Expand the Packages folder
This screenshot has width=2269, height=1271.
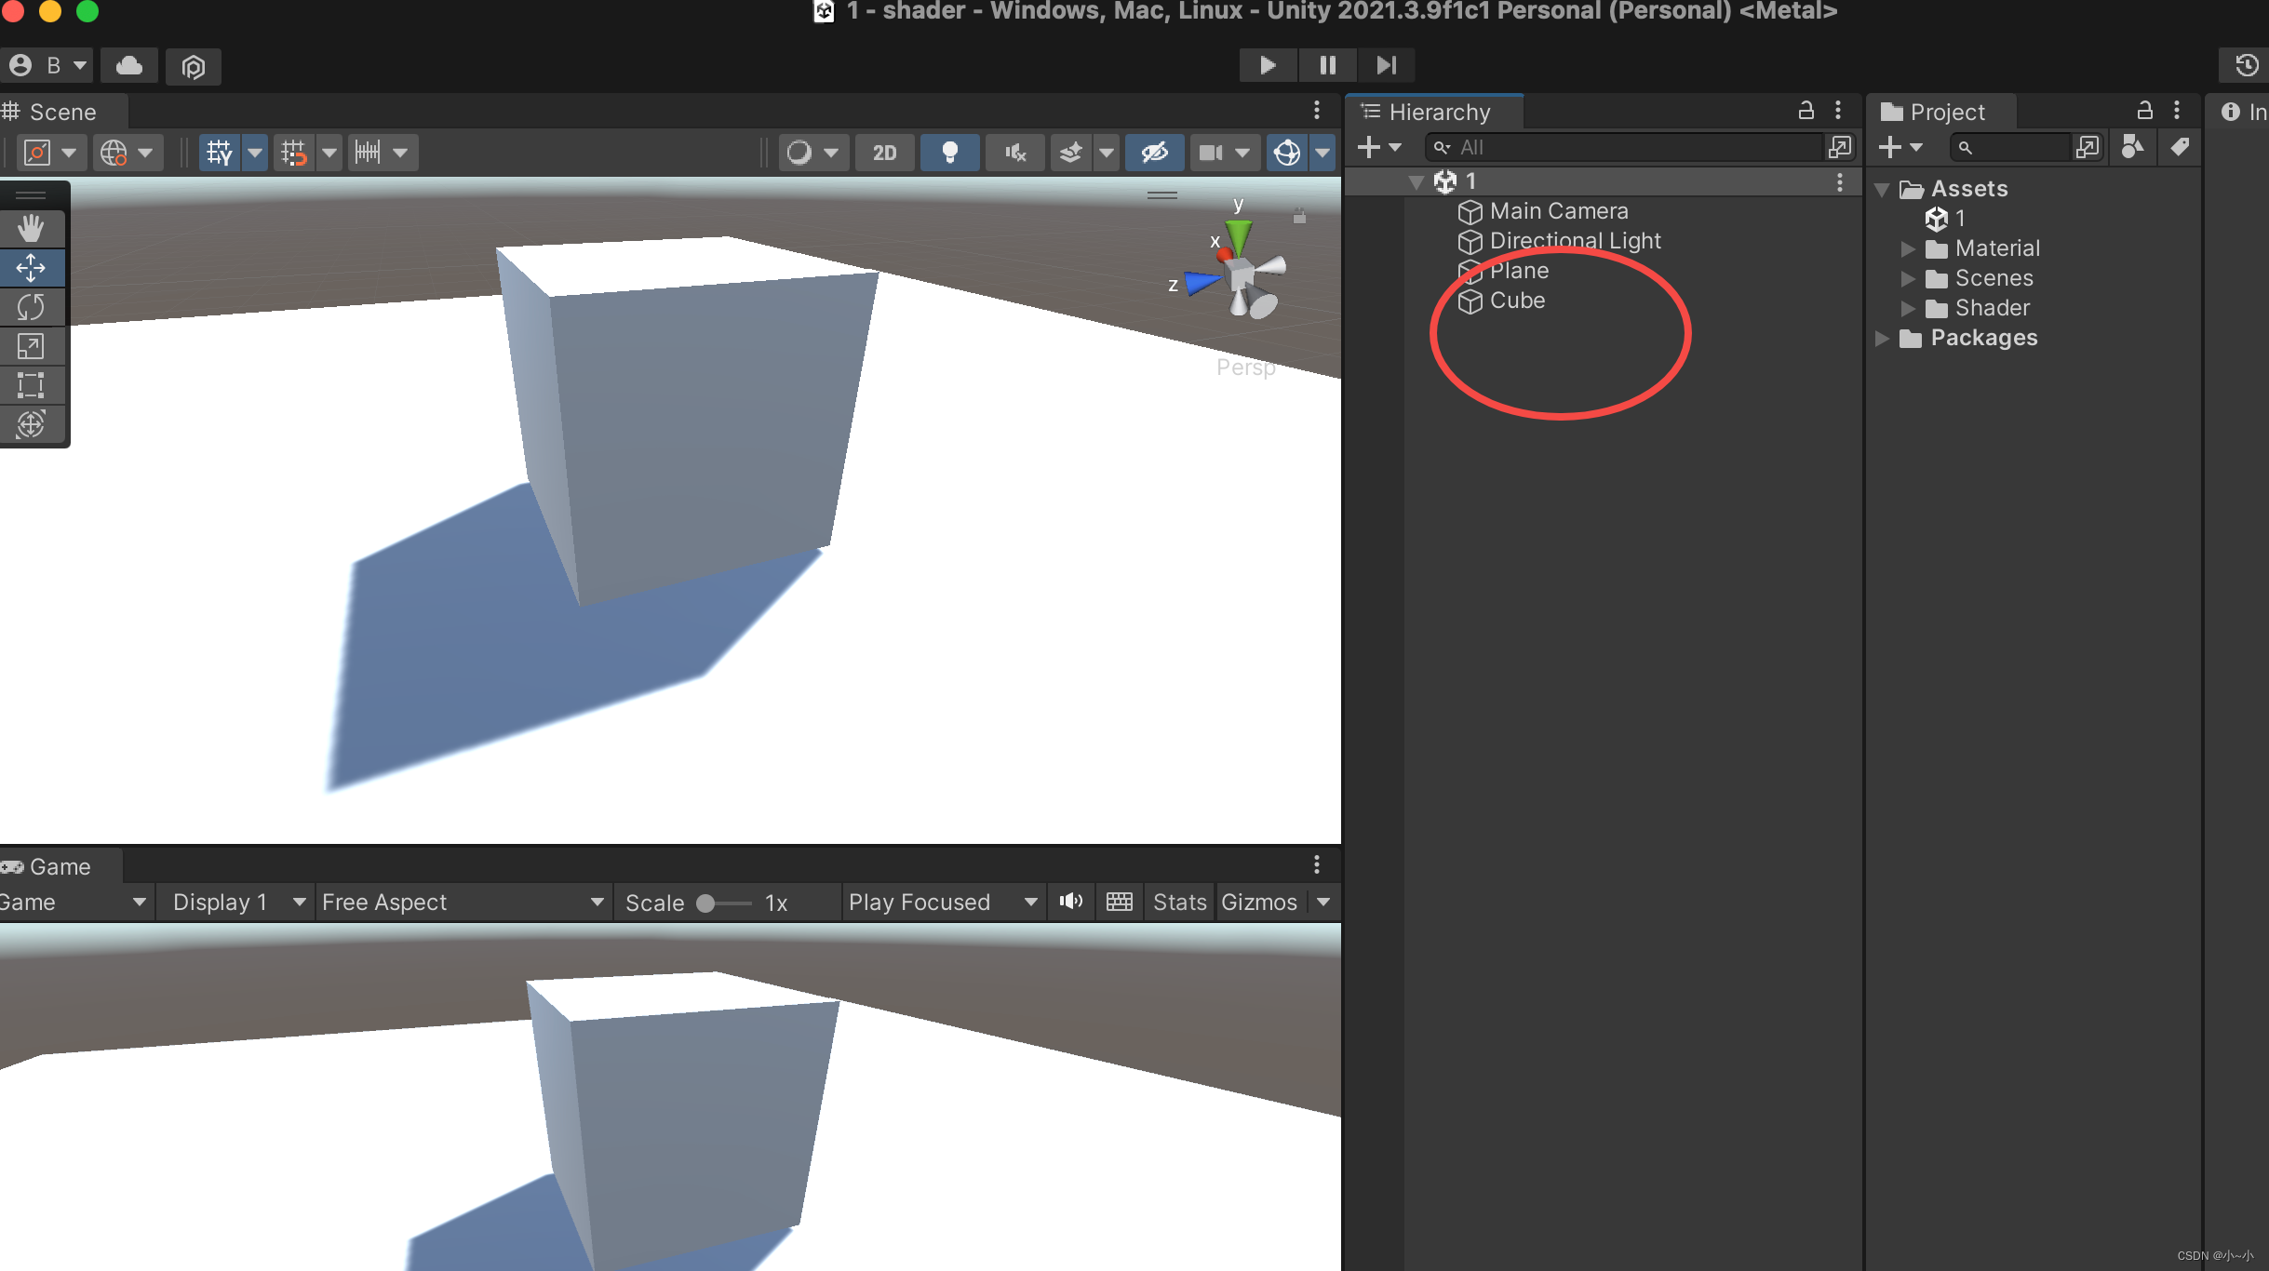pyautogui.click(x=1882, y=338)
